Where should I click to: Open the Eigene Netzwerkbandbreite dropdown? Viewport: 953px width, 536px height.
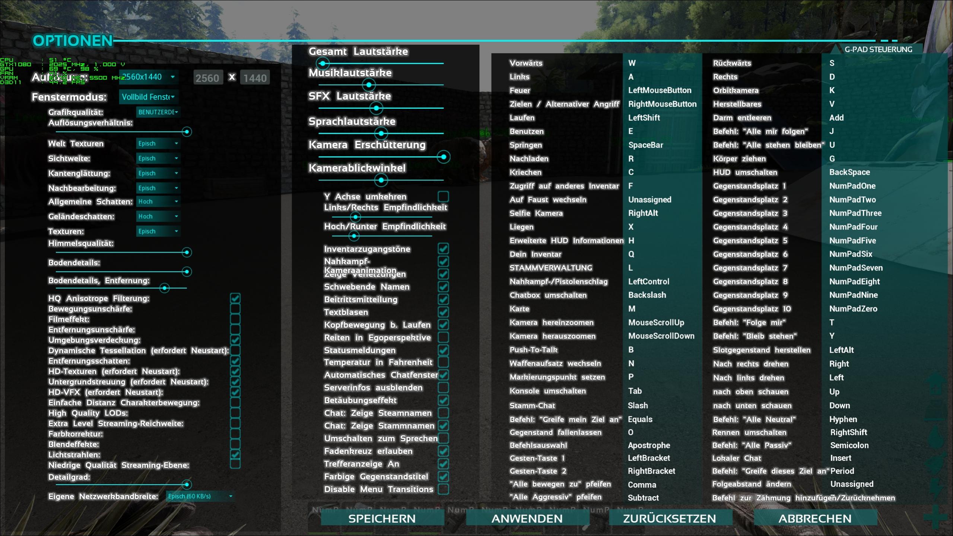pyautogui.click(x=200, y=496)
